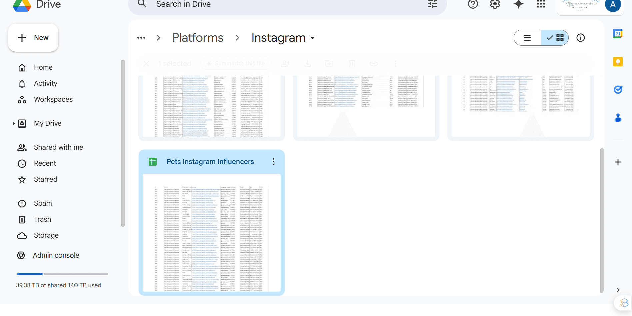
Task: Open the Settings gear menu
Action: (495, 4)
